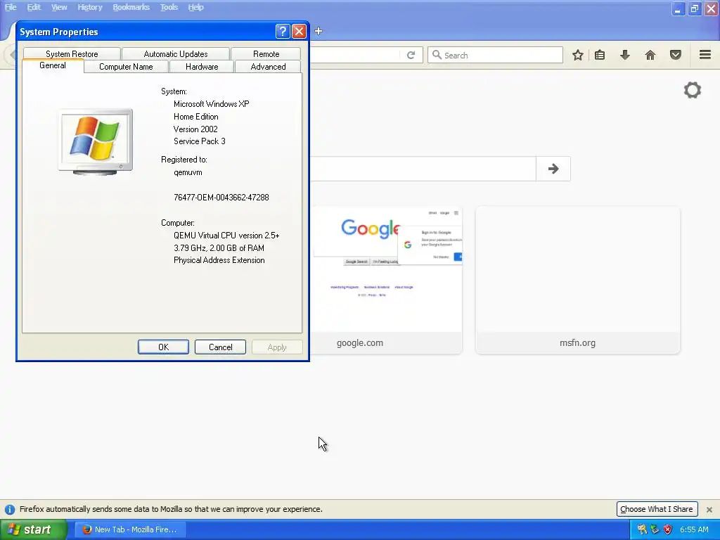
Task: Click the New Tab - Mozilla Firefox taskbar button
Action: tap(130, 529)
